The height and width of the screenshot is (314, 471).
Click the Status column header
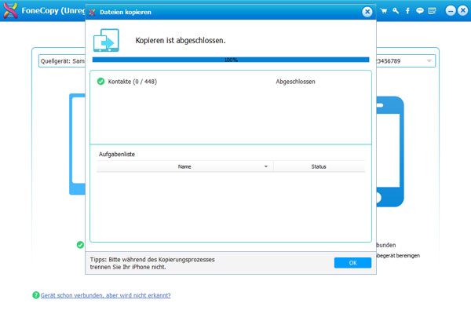click(319, 166)
